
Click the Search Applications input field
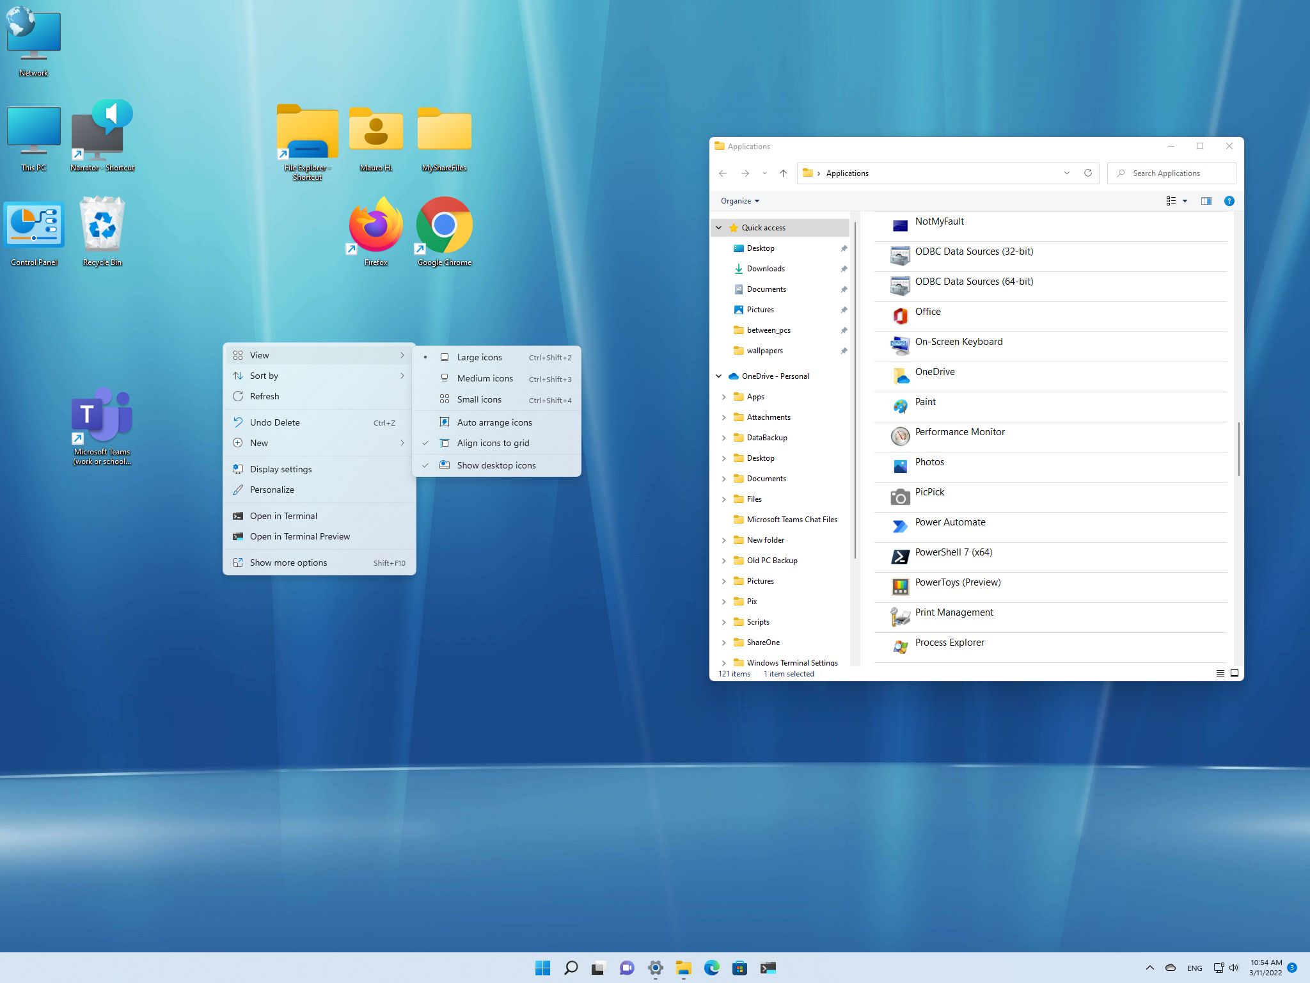coord(1175,172)
